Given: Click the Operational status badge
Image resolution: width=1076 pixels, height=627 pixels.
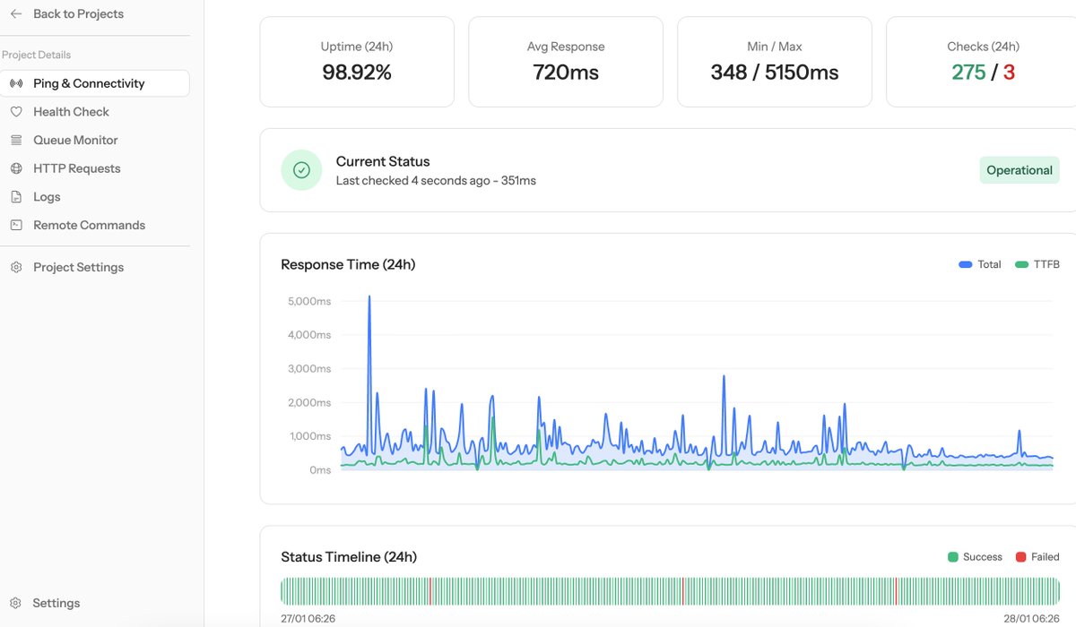Looking at the screenshot, I should [x=1020, y=170].
